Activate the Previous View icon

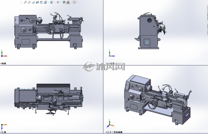pos(33,2)
